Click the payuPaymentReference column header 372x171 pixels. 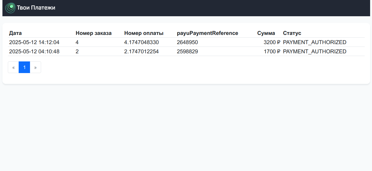click(x=207, y=33)
